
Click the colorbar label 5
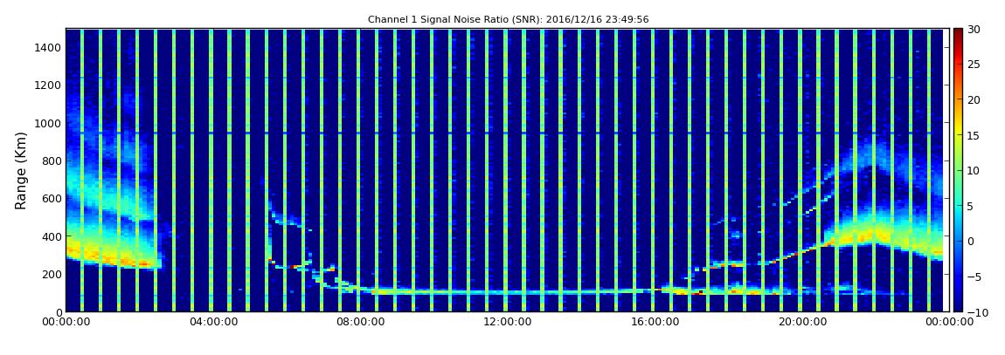[970, 206]
